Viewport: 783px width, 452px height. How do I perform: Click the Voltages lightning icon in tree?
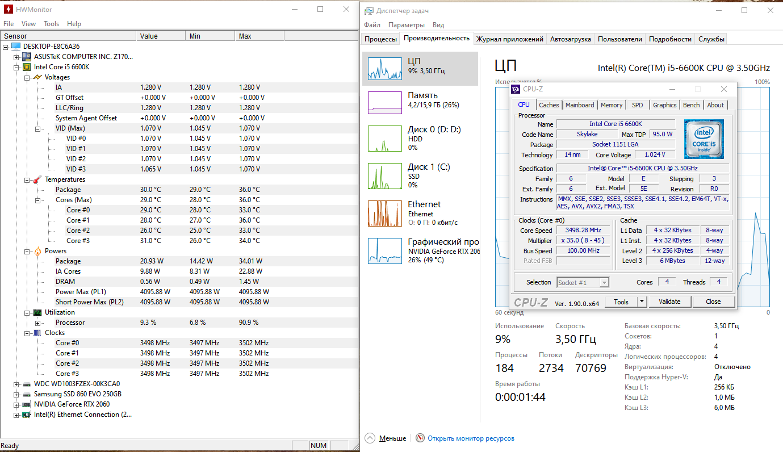click(x=37, y=77)
